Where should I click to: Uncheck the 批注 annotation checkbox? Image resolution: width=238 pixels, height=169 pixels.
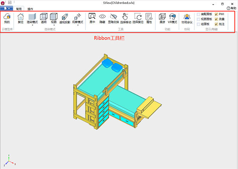(216, 24)
